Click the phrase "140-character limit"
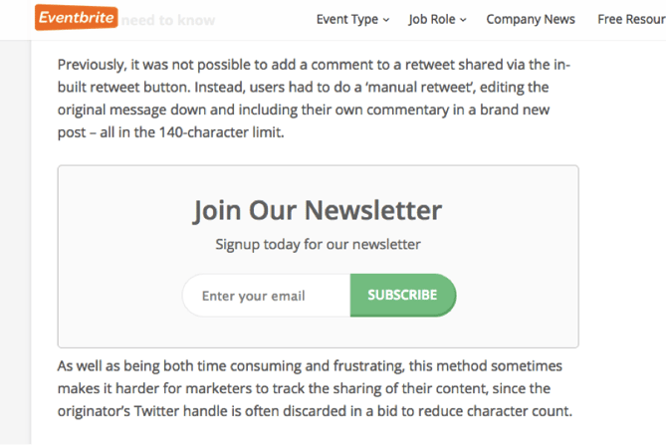This screenshot has height=445, width=666. point(221,131)
